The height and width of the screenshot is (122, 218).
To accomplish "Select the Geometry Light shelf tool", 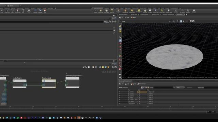I will click(118, 11).
